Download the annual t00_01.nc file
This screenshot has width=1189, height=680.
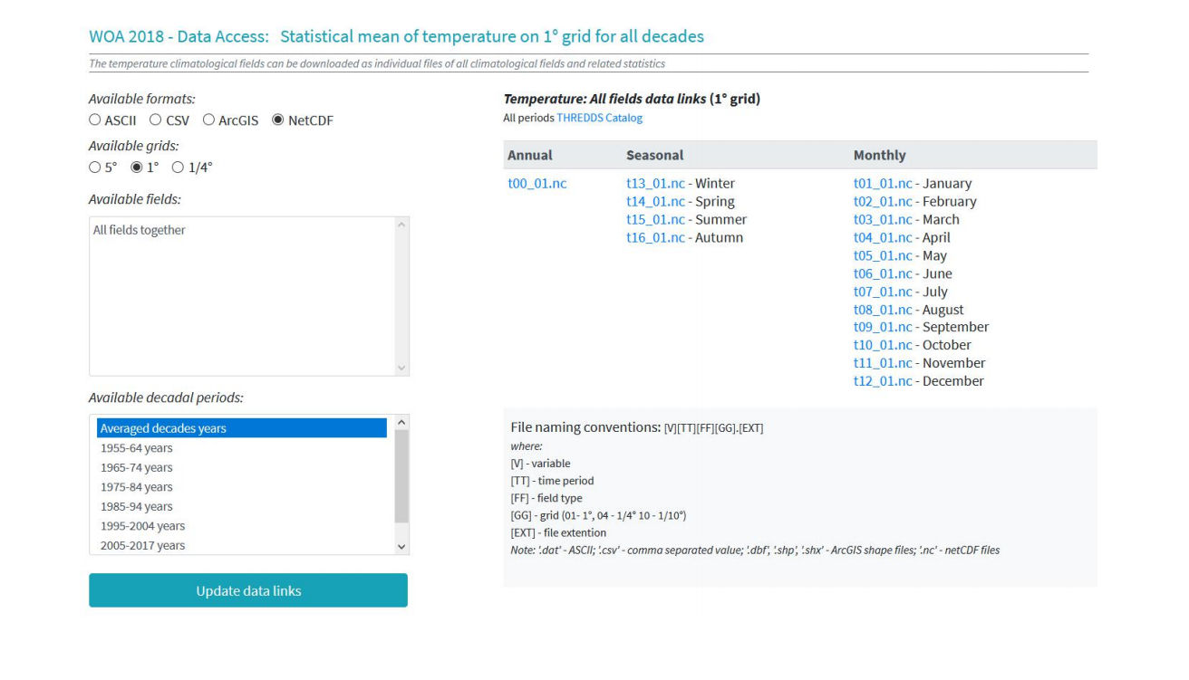(x=537, y=184)
